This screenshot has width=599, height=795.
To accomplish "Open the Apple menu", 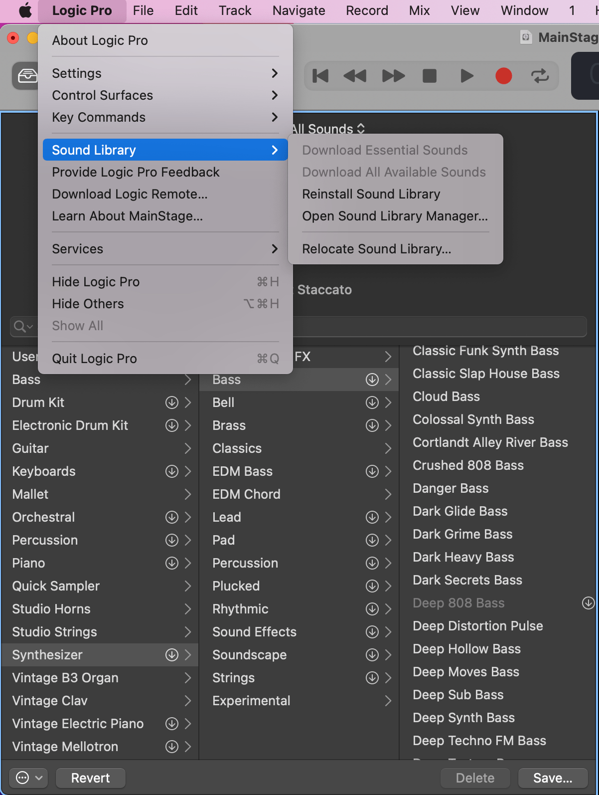I will pos(25,10).
